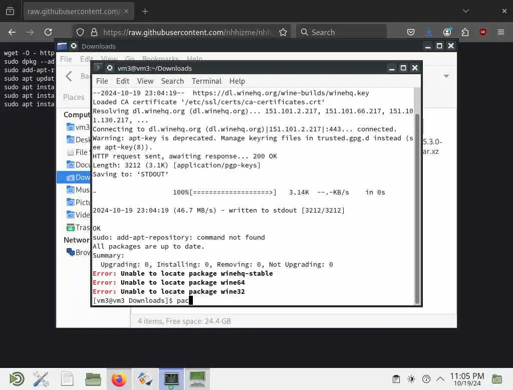513x390 pixels.
Task: Open the terminal Search menu
Action: (172, 81)
